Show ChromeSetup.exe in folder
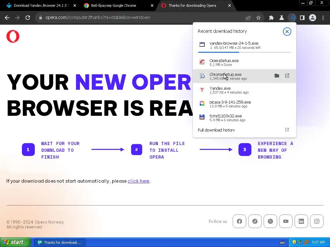The height and width of the screenshot is (247, 330). tap(277, 76)
